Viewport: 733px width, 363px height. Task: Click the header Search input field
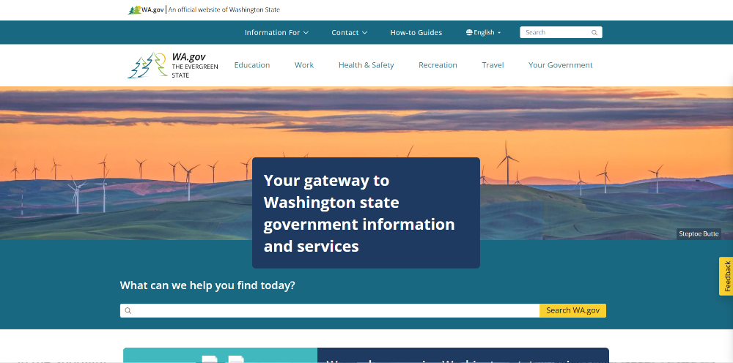coord(561,32)
